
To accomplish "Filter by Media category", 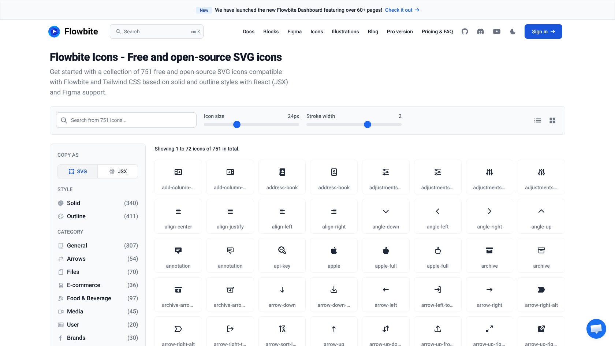I will pos(98,311).
